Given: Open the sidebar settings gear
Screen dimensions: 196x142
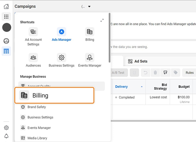Looking at the screenshot, I should point(6,128).
